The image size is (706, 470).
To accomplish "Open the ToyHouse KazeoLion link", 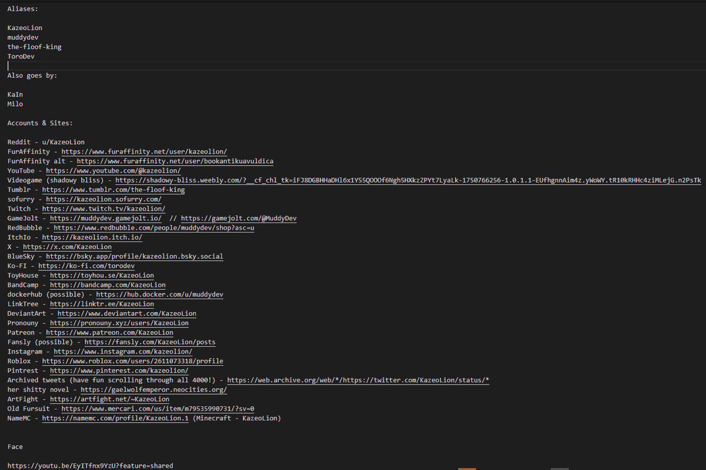I will [x=102, y=275].
